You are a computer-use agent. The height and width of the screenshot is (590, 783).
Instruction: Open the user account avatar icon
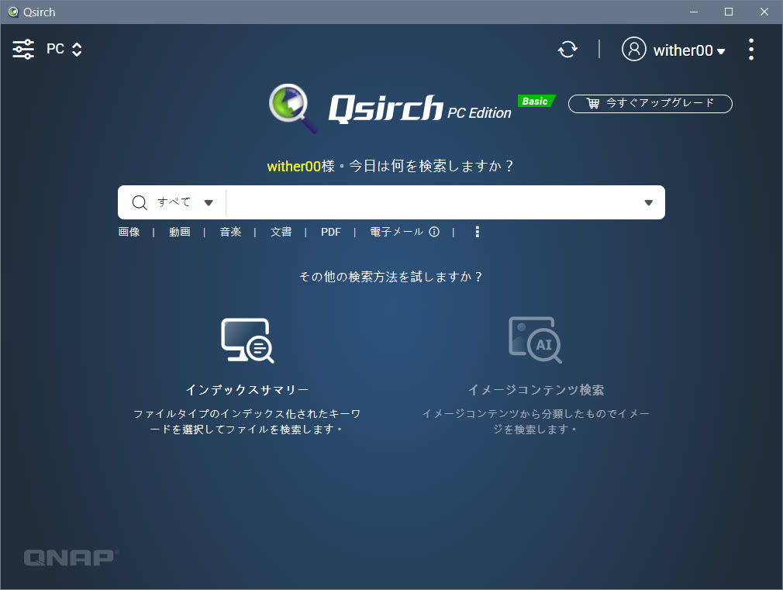pos(633,49)
